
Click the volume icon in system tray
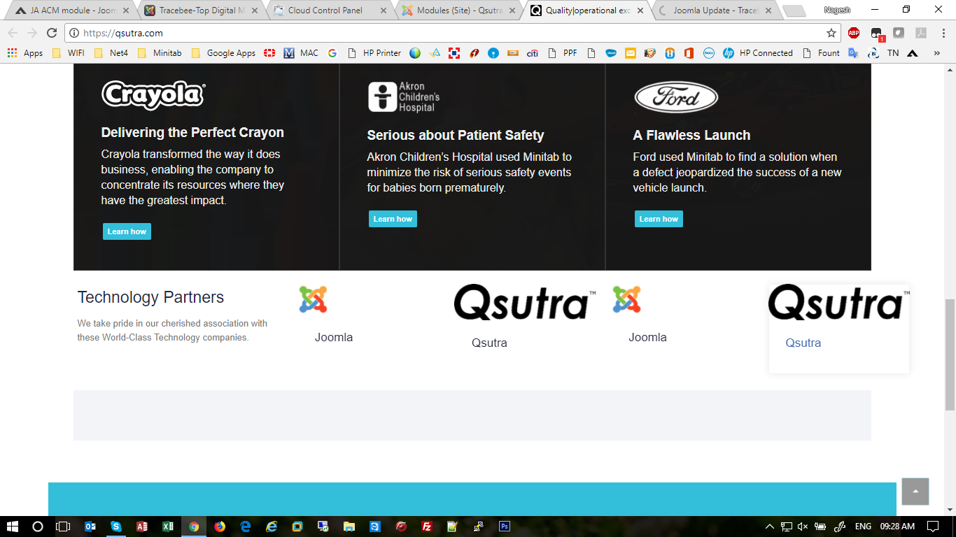click(x=803, y=527)
